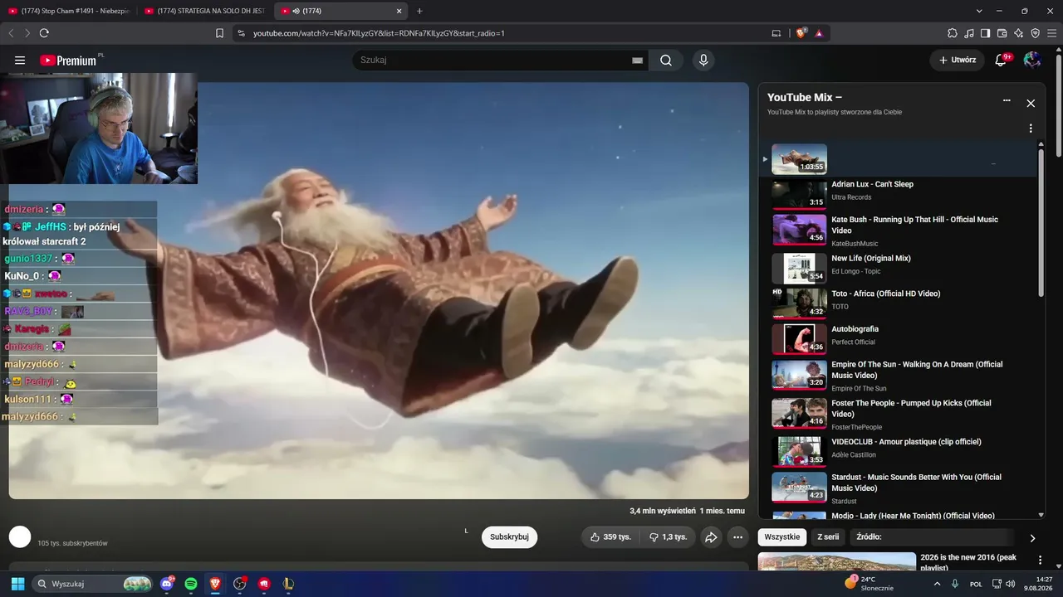Open League of Legends from taskbar
This screenshot has height=597, width=1063.
click(x=288, y=584)
